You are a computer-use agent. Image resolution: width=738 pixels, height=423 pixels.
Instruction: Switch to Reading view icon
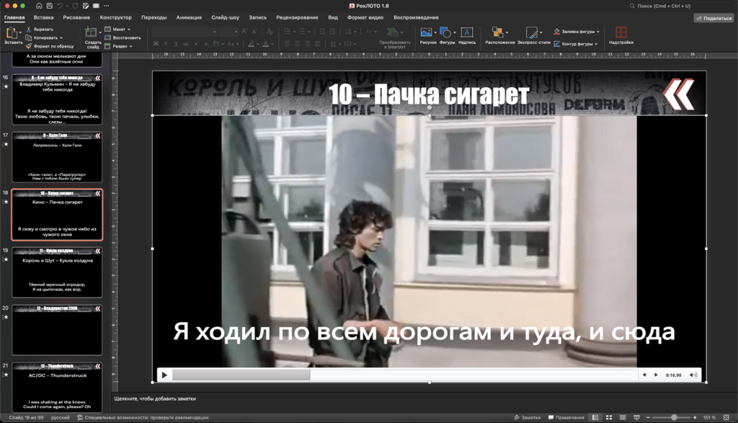[x=623, y=417]
